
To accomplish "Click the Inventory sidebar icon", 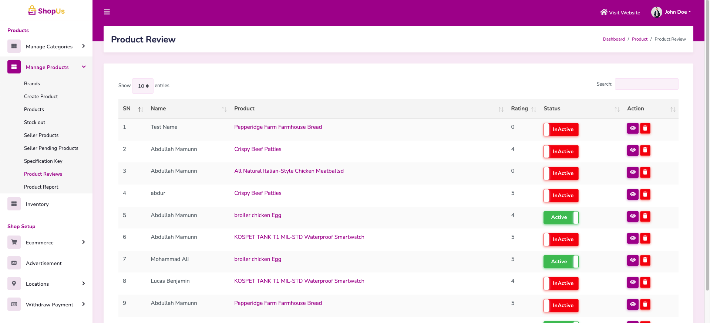I will pyautogui.click(x=14, y=204).
